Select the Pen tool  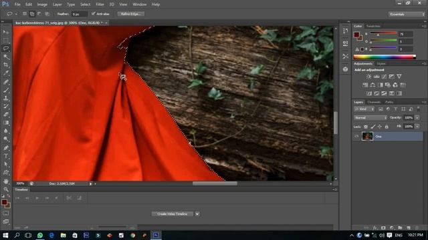tap(6, 148)
